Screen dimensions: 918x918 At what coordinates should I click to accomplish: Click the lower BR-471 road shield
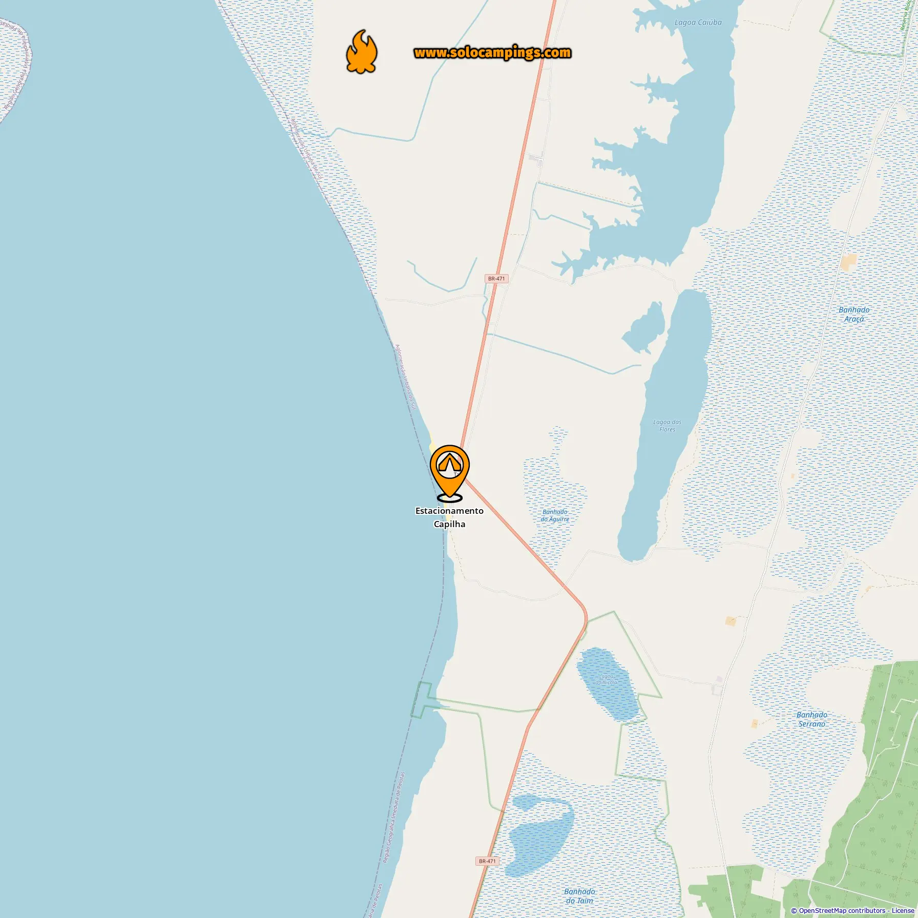(487, 861)
